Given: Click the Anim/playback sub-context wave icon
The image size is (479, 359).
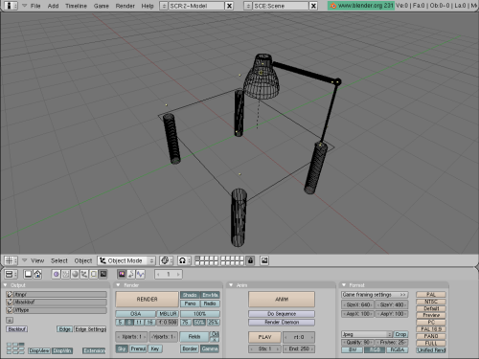Looking at the screenshot, I should [140, 274].
